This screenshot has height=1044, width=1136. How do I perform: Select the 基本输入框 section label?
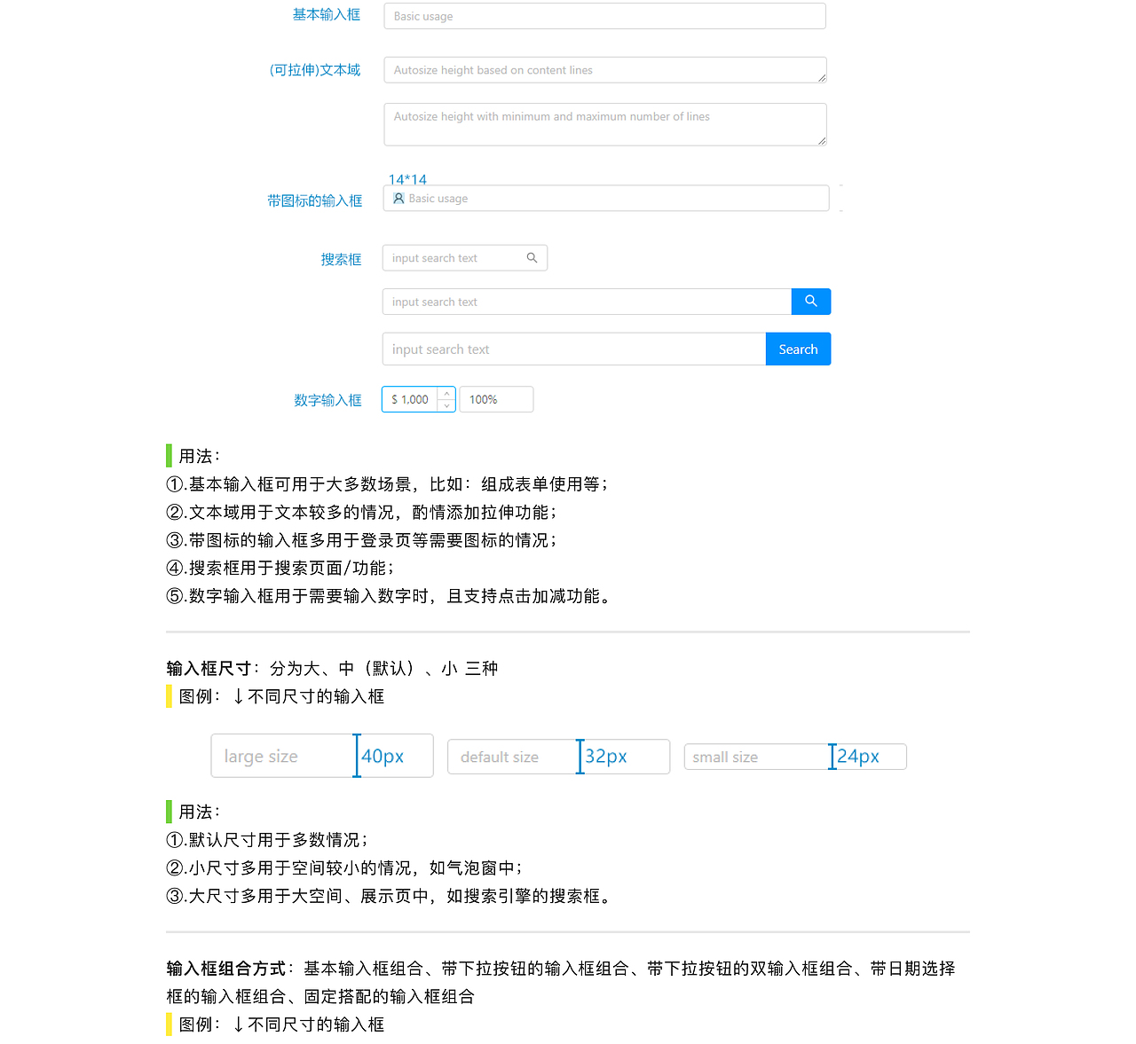tap(327, 14)
